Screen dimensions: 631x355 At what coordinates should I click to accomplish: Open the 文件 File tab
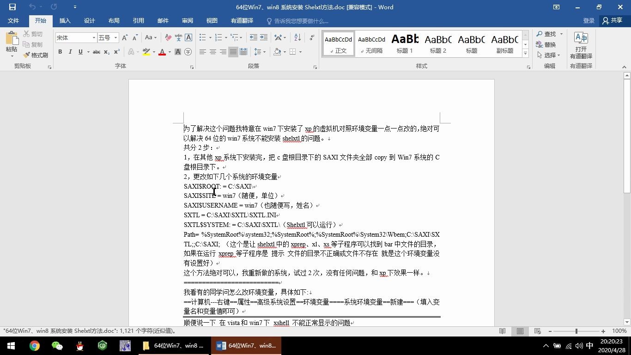pos(13,21)
